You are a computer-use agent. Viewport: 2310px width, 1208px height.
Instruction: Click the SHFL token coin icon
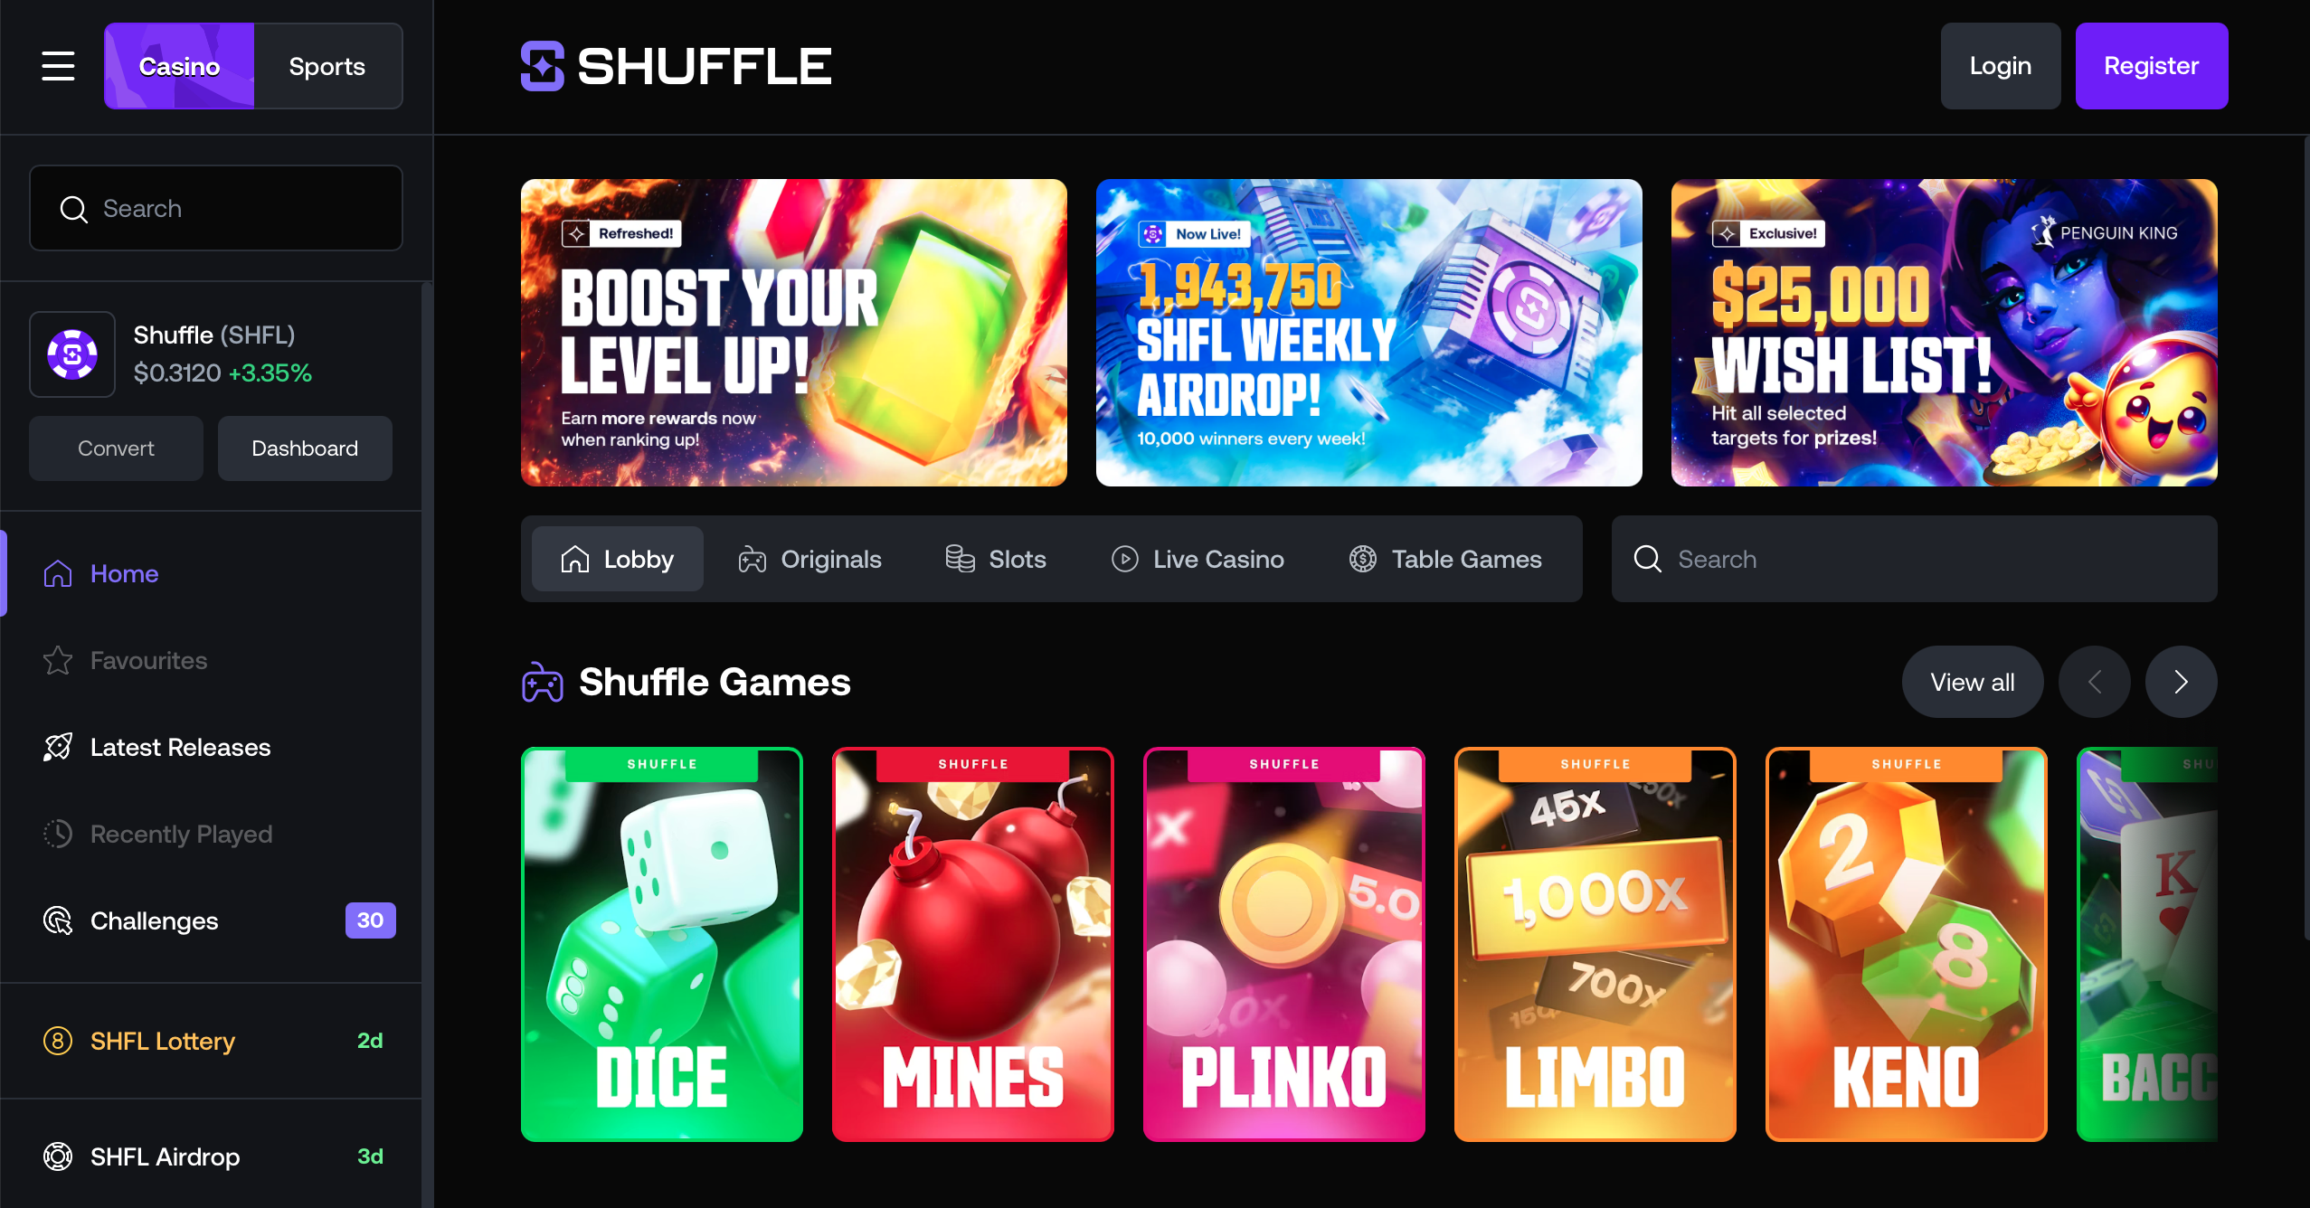point(72,354)
